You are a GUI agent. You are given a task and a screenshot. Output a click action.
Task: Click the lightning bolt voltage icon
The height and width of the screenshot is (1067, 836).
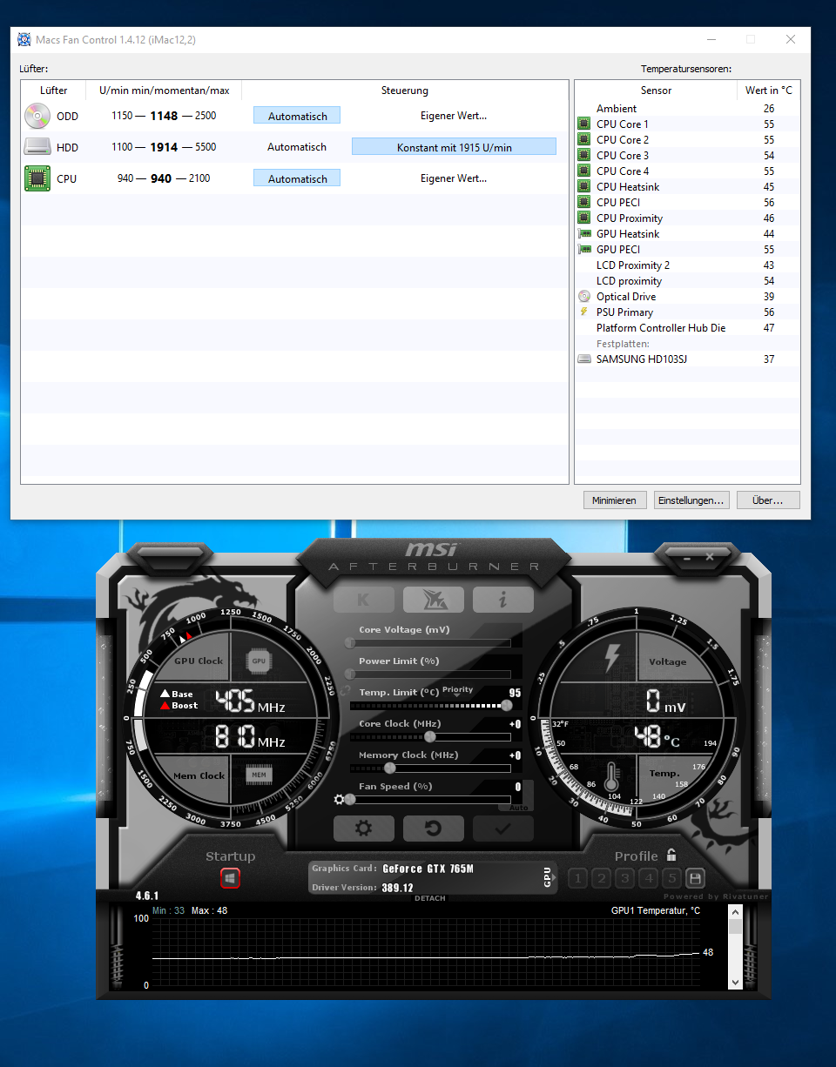[x=612, y=659]
